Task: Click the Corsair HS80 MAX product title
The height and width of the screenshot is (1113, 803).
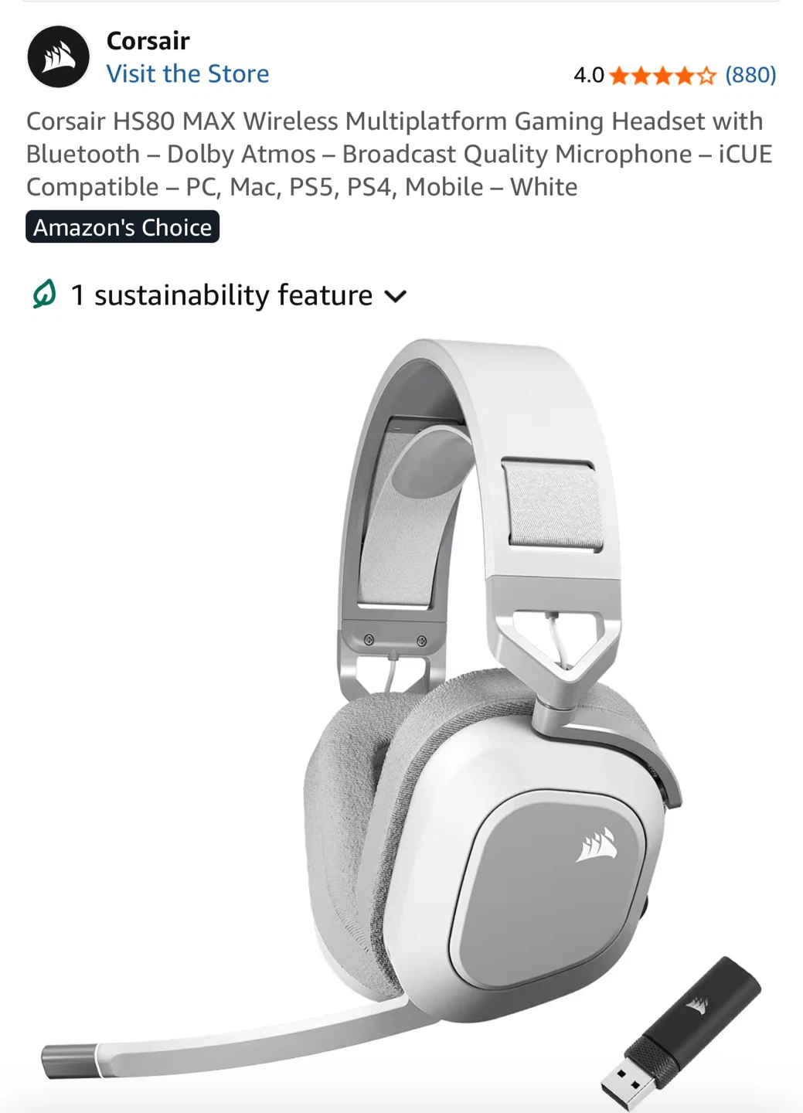Action: click(400, 154)
